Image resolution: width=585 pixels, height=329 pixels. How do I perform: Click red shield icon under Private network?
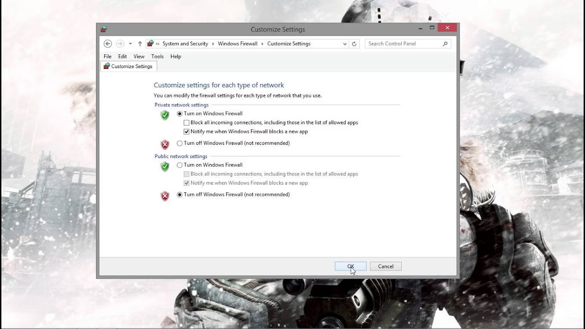click(x=165, y=145)
